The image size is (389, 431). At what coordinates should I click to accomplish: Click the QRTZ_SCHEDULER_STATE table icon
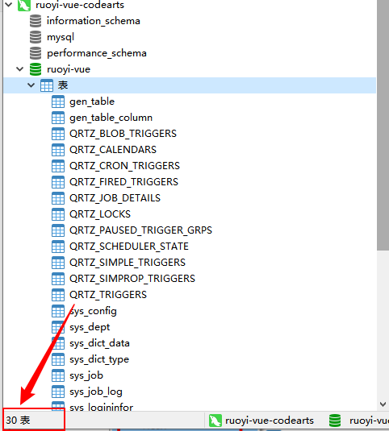click(58, 247)
